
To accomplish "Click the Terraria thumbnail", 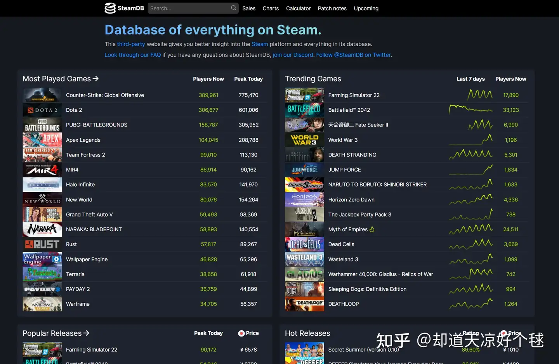I will (42, 274).
